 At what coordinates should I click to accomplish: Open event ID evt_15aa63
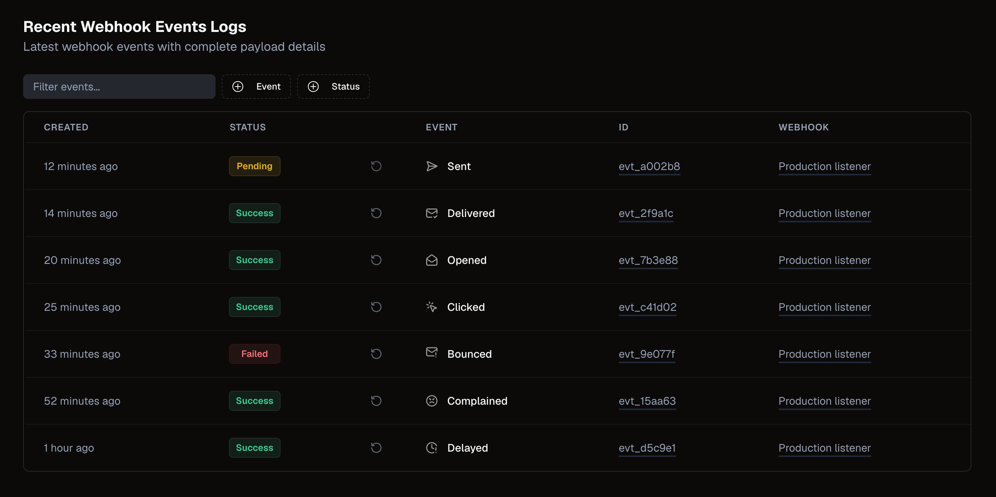[x=647, y=401]
